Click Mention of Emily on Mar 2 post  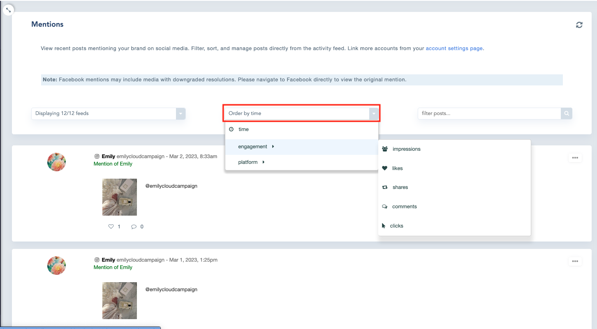(x=113, y=164)
